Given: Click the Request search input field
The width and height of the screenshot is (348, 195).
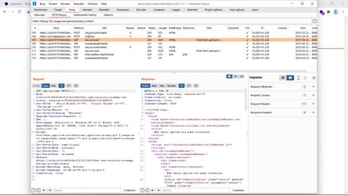Looking at the screenshot, I should [87, 190].
